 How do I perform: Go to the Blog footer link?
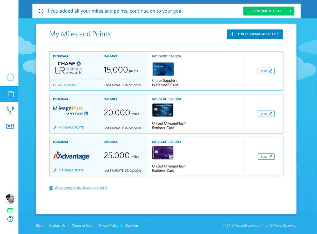[x=39, y=226]
